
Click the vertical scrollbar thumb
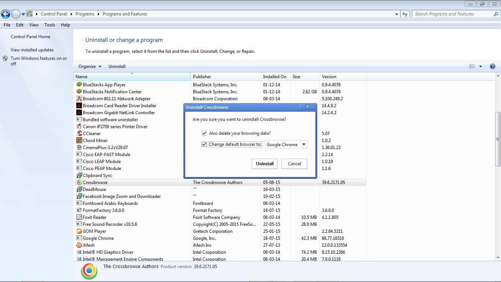tap(498, 139)
